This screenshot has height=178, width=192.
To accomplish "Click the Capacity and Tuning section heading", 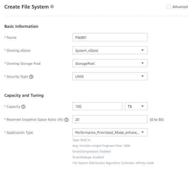I will [x=24, y=95].
